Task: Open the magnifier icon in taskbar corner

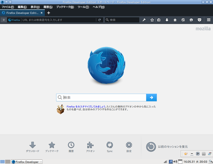Action: click(211, 162)
